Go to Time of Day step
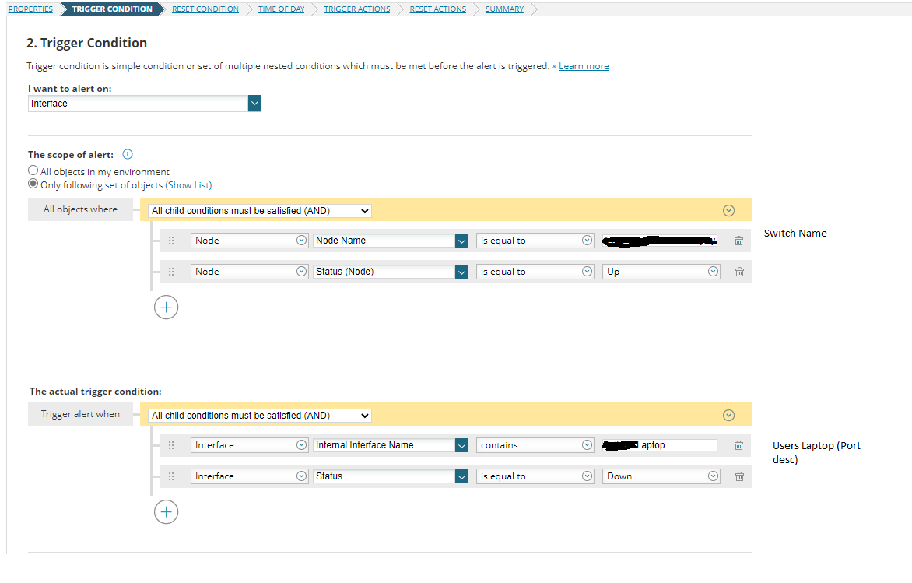The height and width of the screenshot is (583, 912). coord(282,9)
